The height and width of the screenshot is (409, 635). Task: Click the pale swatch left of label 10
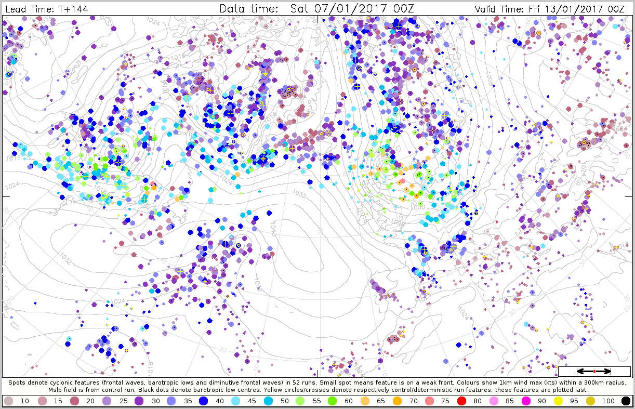tap(8, 401)
